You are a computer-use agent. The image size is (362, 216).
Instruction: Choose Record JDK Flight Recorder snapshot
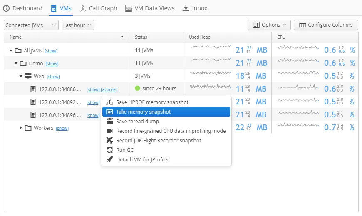[166, 140]
